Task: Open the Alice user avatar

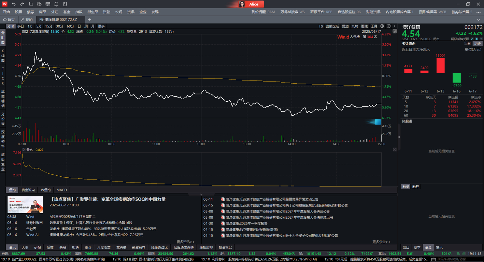Action: [242, 4]
